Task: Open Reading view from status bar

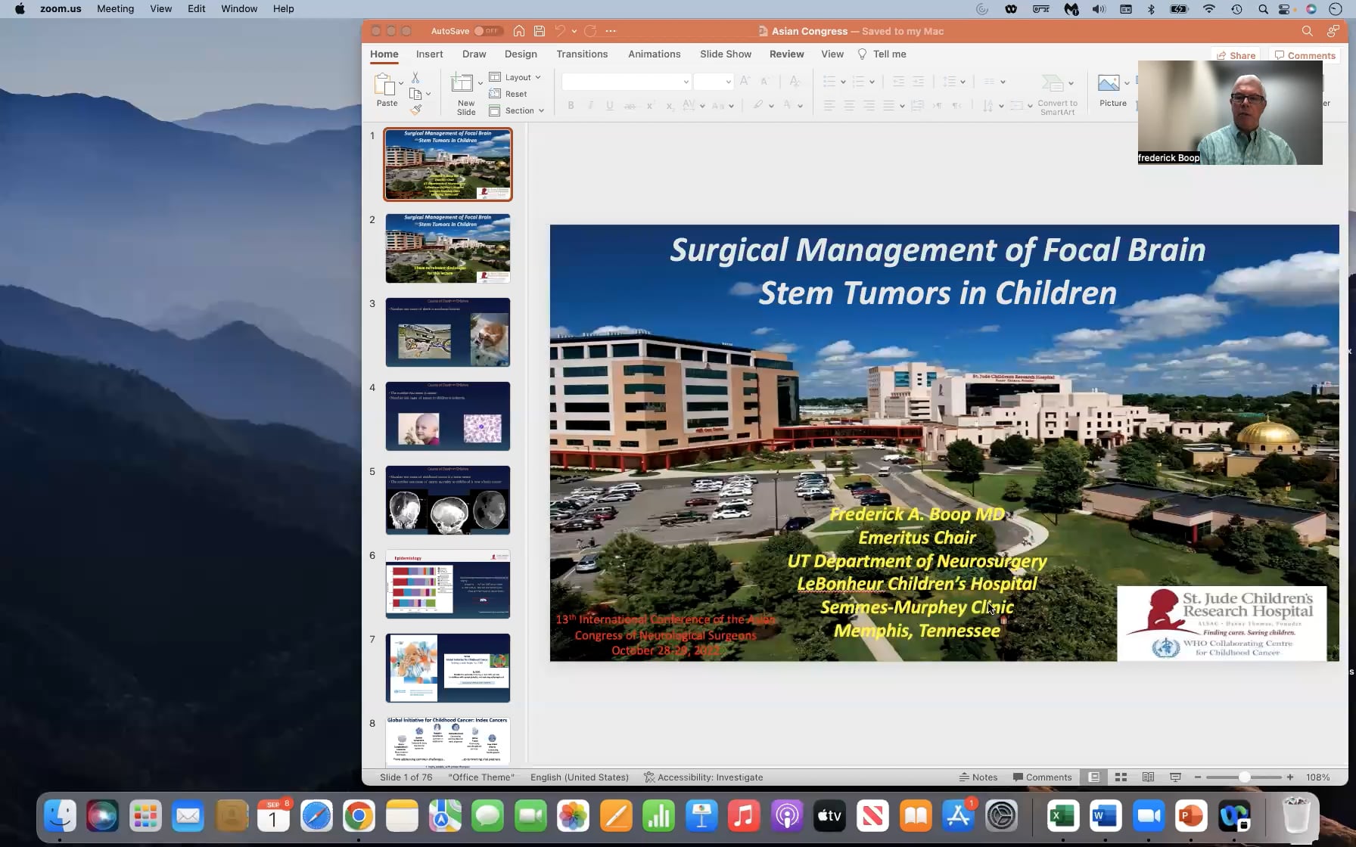Action: click(1148, 777)
